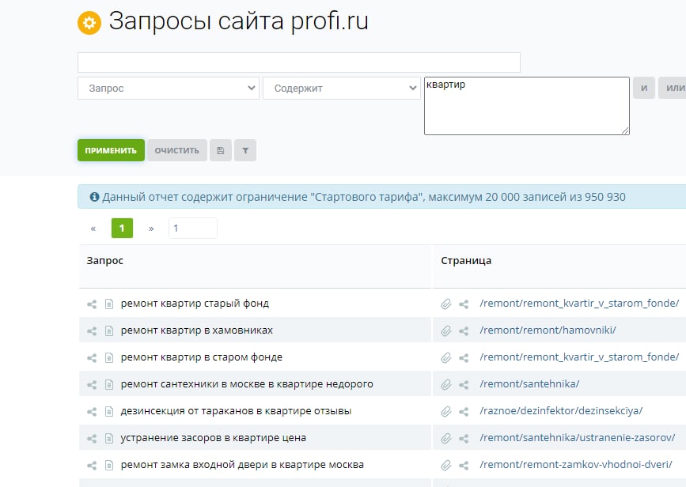Image resolution: width=686 pixels, height=487 pixels.
Task: Sort by the 'Страница' column header
Action: point(466,261)
